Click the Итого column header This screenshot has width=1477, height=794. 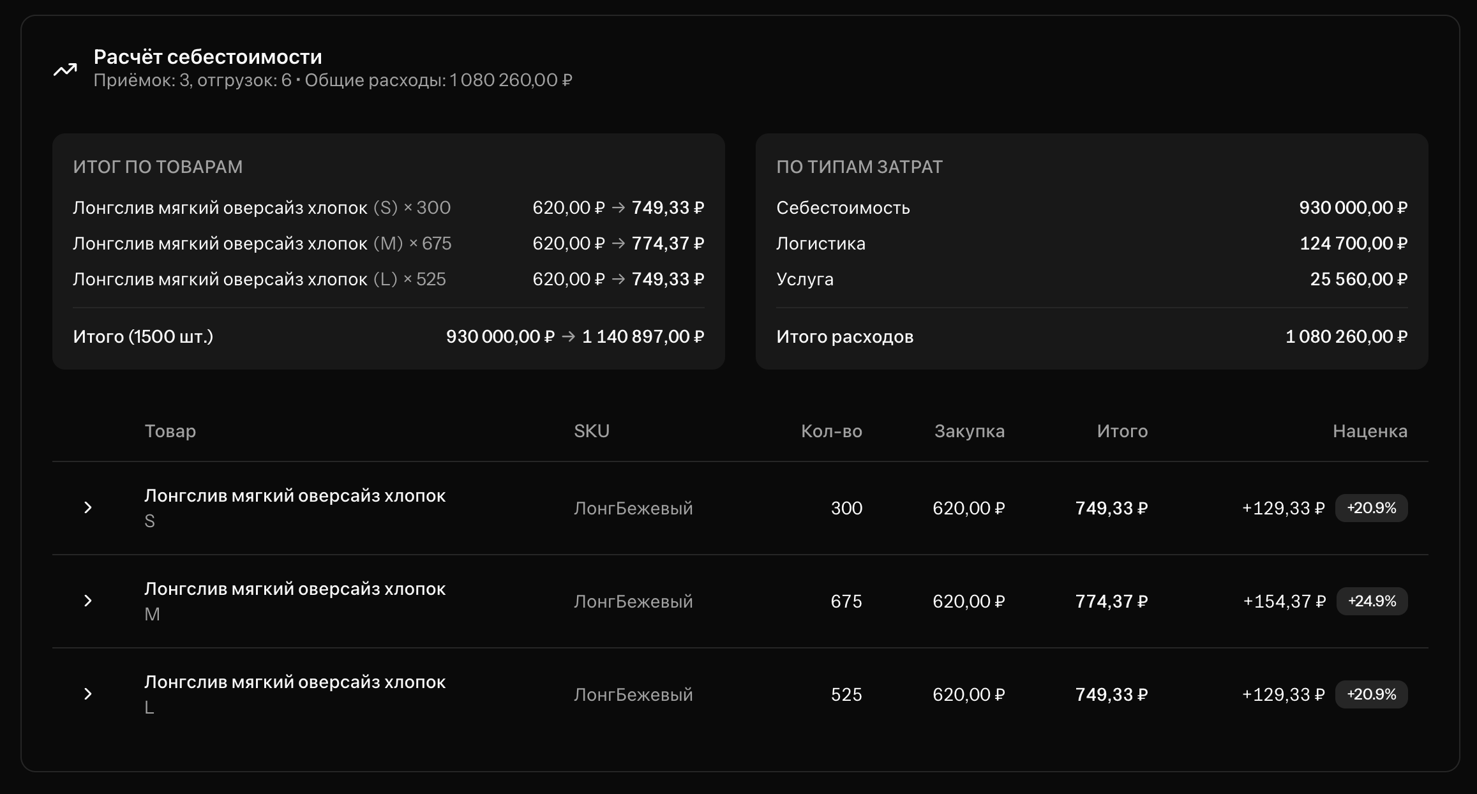pos(1121,431)
